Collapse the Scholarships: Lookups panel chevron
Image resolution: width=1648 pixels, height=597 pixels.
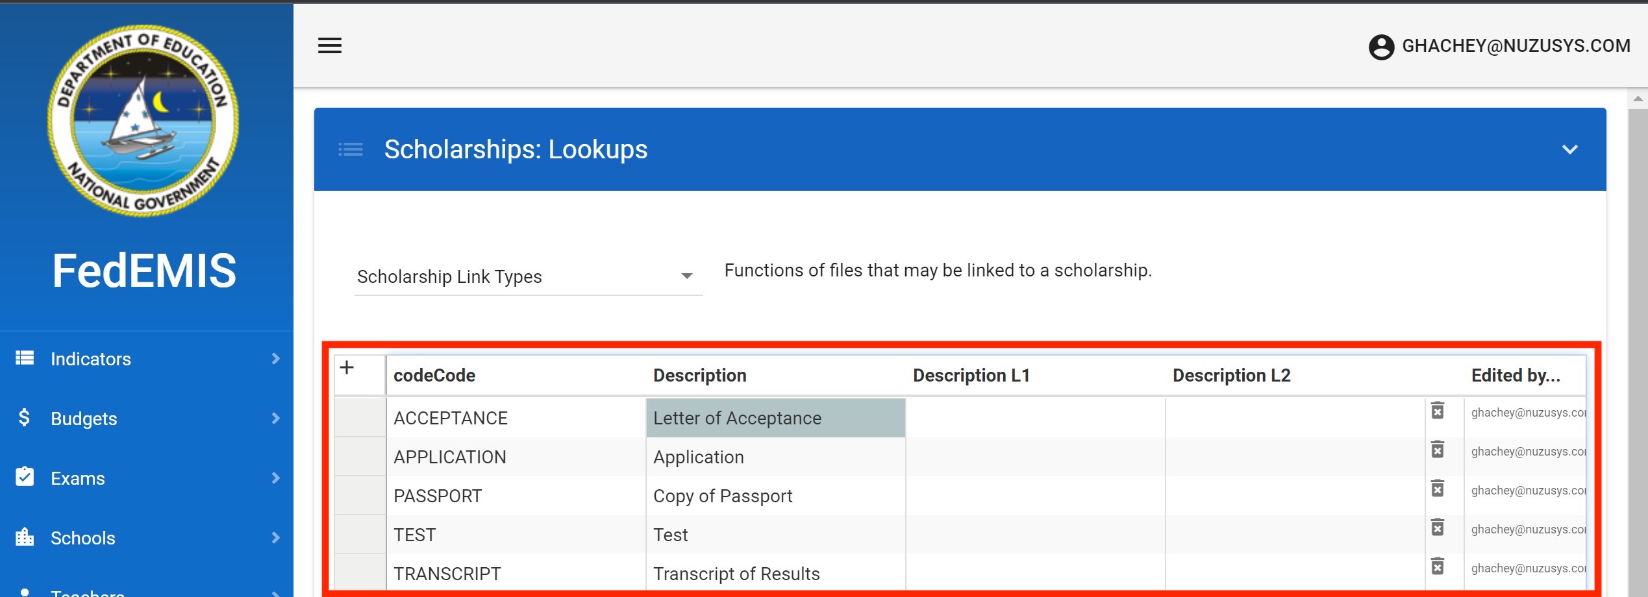[x=1569, y=150]
